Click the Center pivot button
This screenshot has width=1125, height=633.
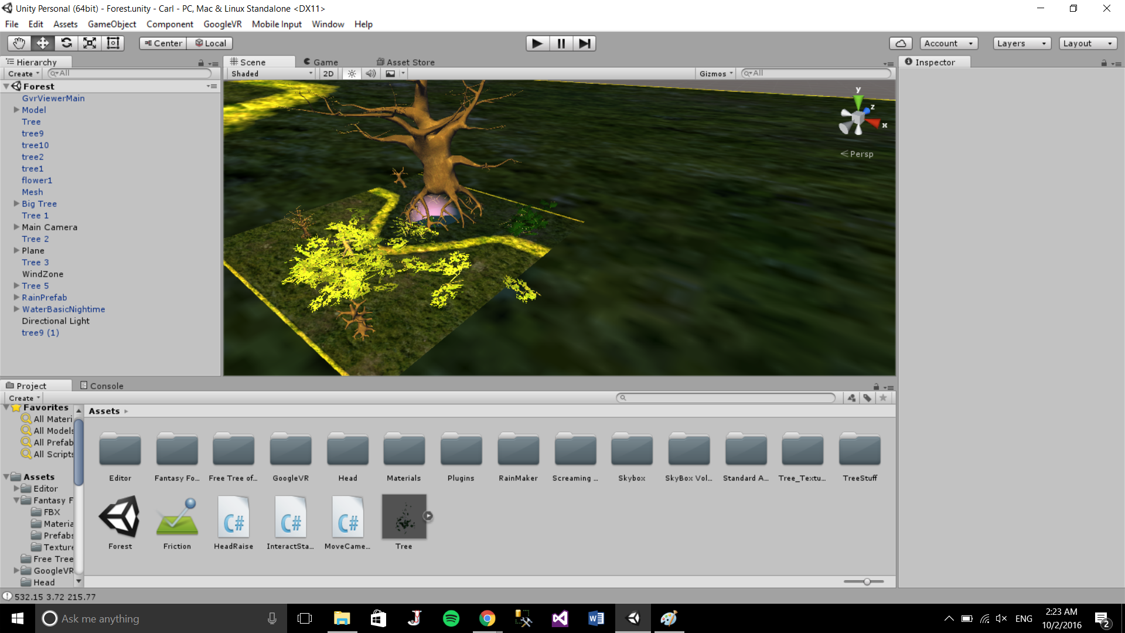pos(163,43)
